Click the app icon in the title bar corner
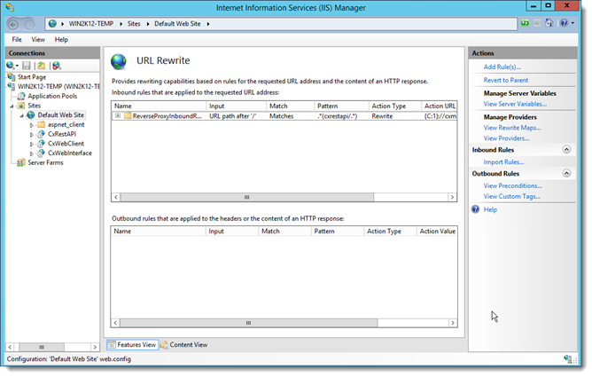 click(10, 7)
